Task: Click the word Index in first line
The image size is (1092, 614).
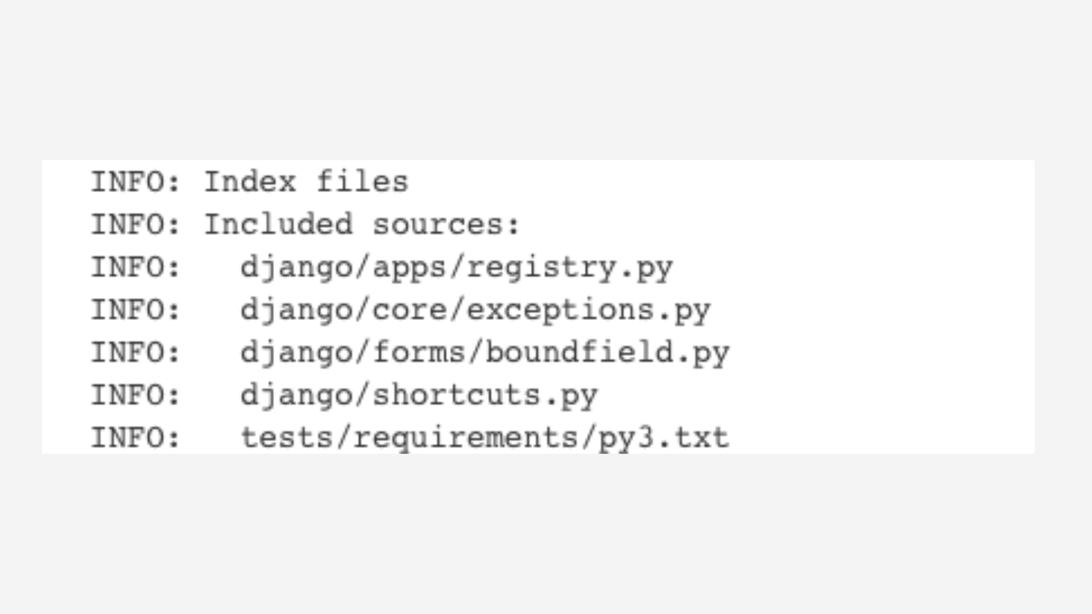Action: [250, 182]
